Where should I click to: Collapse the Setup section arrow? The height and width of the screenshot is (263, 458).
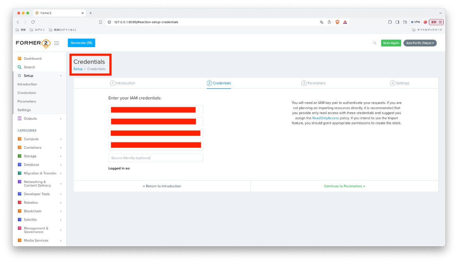click(61, 76)
